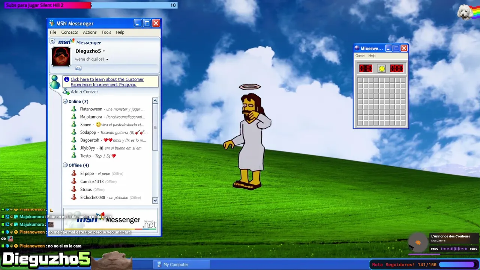Click the email envelope icon

78,68
